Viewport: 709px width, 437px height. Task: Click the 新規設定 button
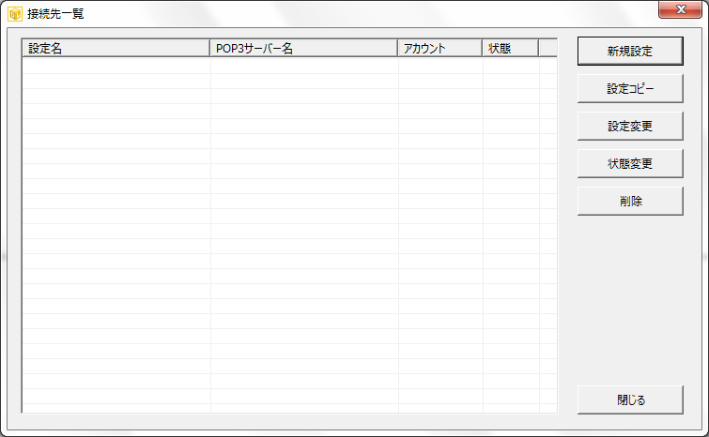click(x=630, y=51)
